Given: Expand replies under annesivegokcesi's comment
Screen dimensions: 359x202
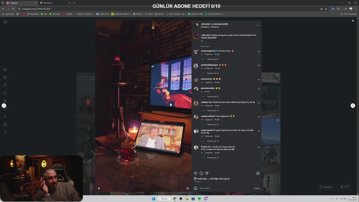Looking at the screenshot, I should tap(213, 59).
